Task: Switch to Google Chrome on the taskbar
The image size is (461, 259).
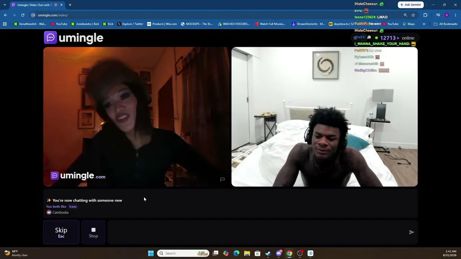Action: tap(289, 253)
